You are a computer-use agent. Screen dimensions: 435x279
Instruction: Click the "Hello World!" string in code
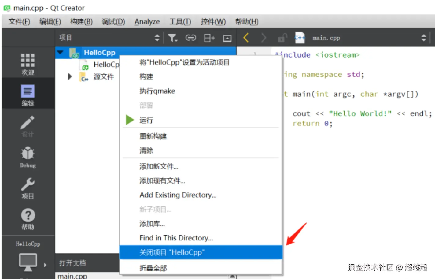[360, 114]
